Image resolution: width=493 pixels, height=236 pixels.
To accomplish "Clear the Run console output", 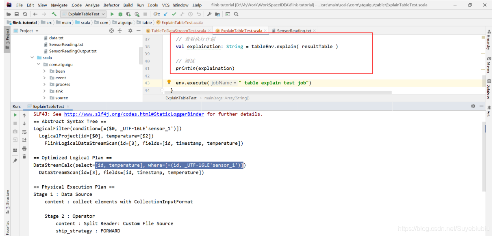I will pos(24,157).
